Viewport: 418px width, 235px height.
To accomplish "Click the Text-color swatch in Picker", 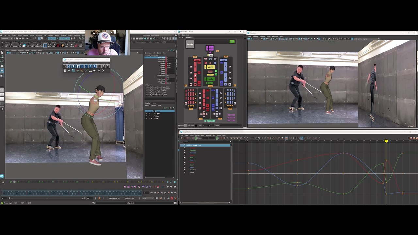I will (196, 125).
